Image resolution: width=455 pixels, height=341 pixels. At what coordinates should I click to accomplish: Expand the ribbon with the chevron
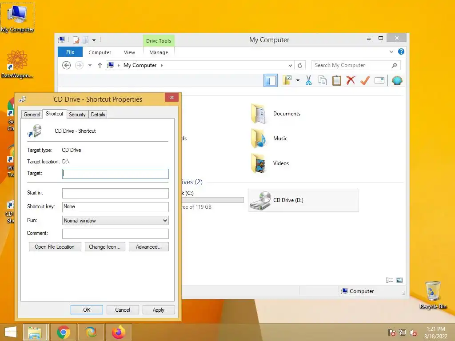click(x=391, y=52)
